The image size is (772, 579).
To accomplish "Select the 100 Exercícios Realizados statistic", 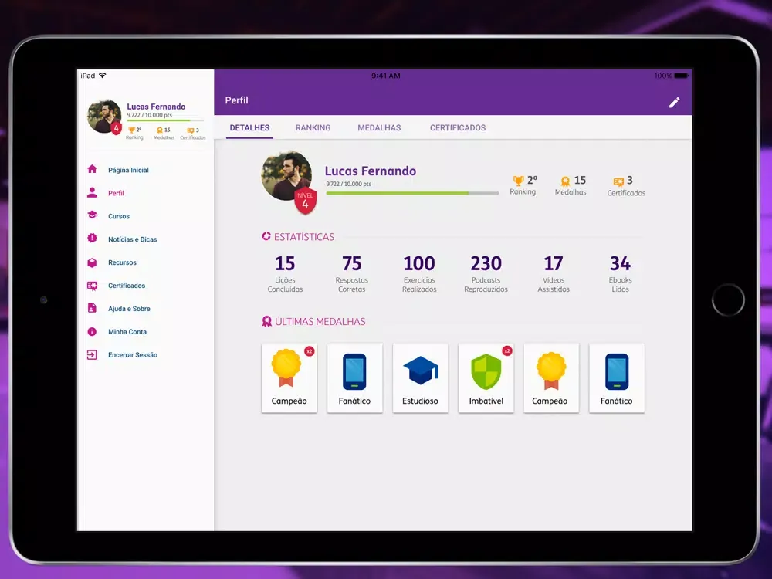I will (x=419, y=274).
